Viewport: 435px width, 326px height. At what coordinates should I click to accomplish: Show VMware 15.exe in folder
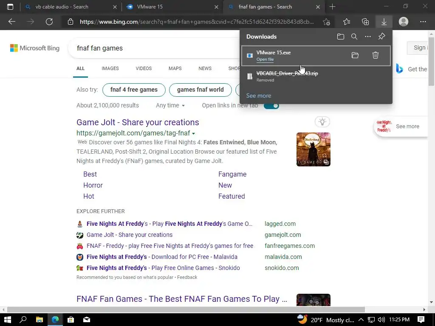[x=355, y=55]
